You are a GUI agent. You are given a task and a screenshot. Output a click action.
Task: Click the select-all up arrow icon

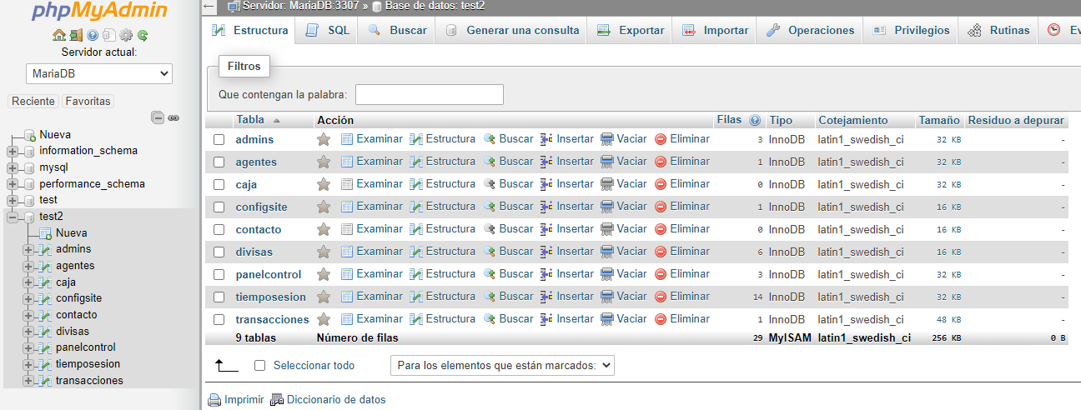coord(226,365)
